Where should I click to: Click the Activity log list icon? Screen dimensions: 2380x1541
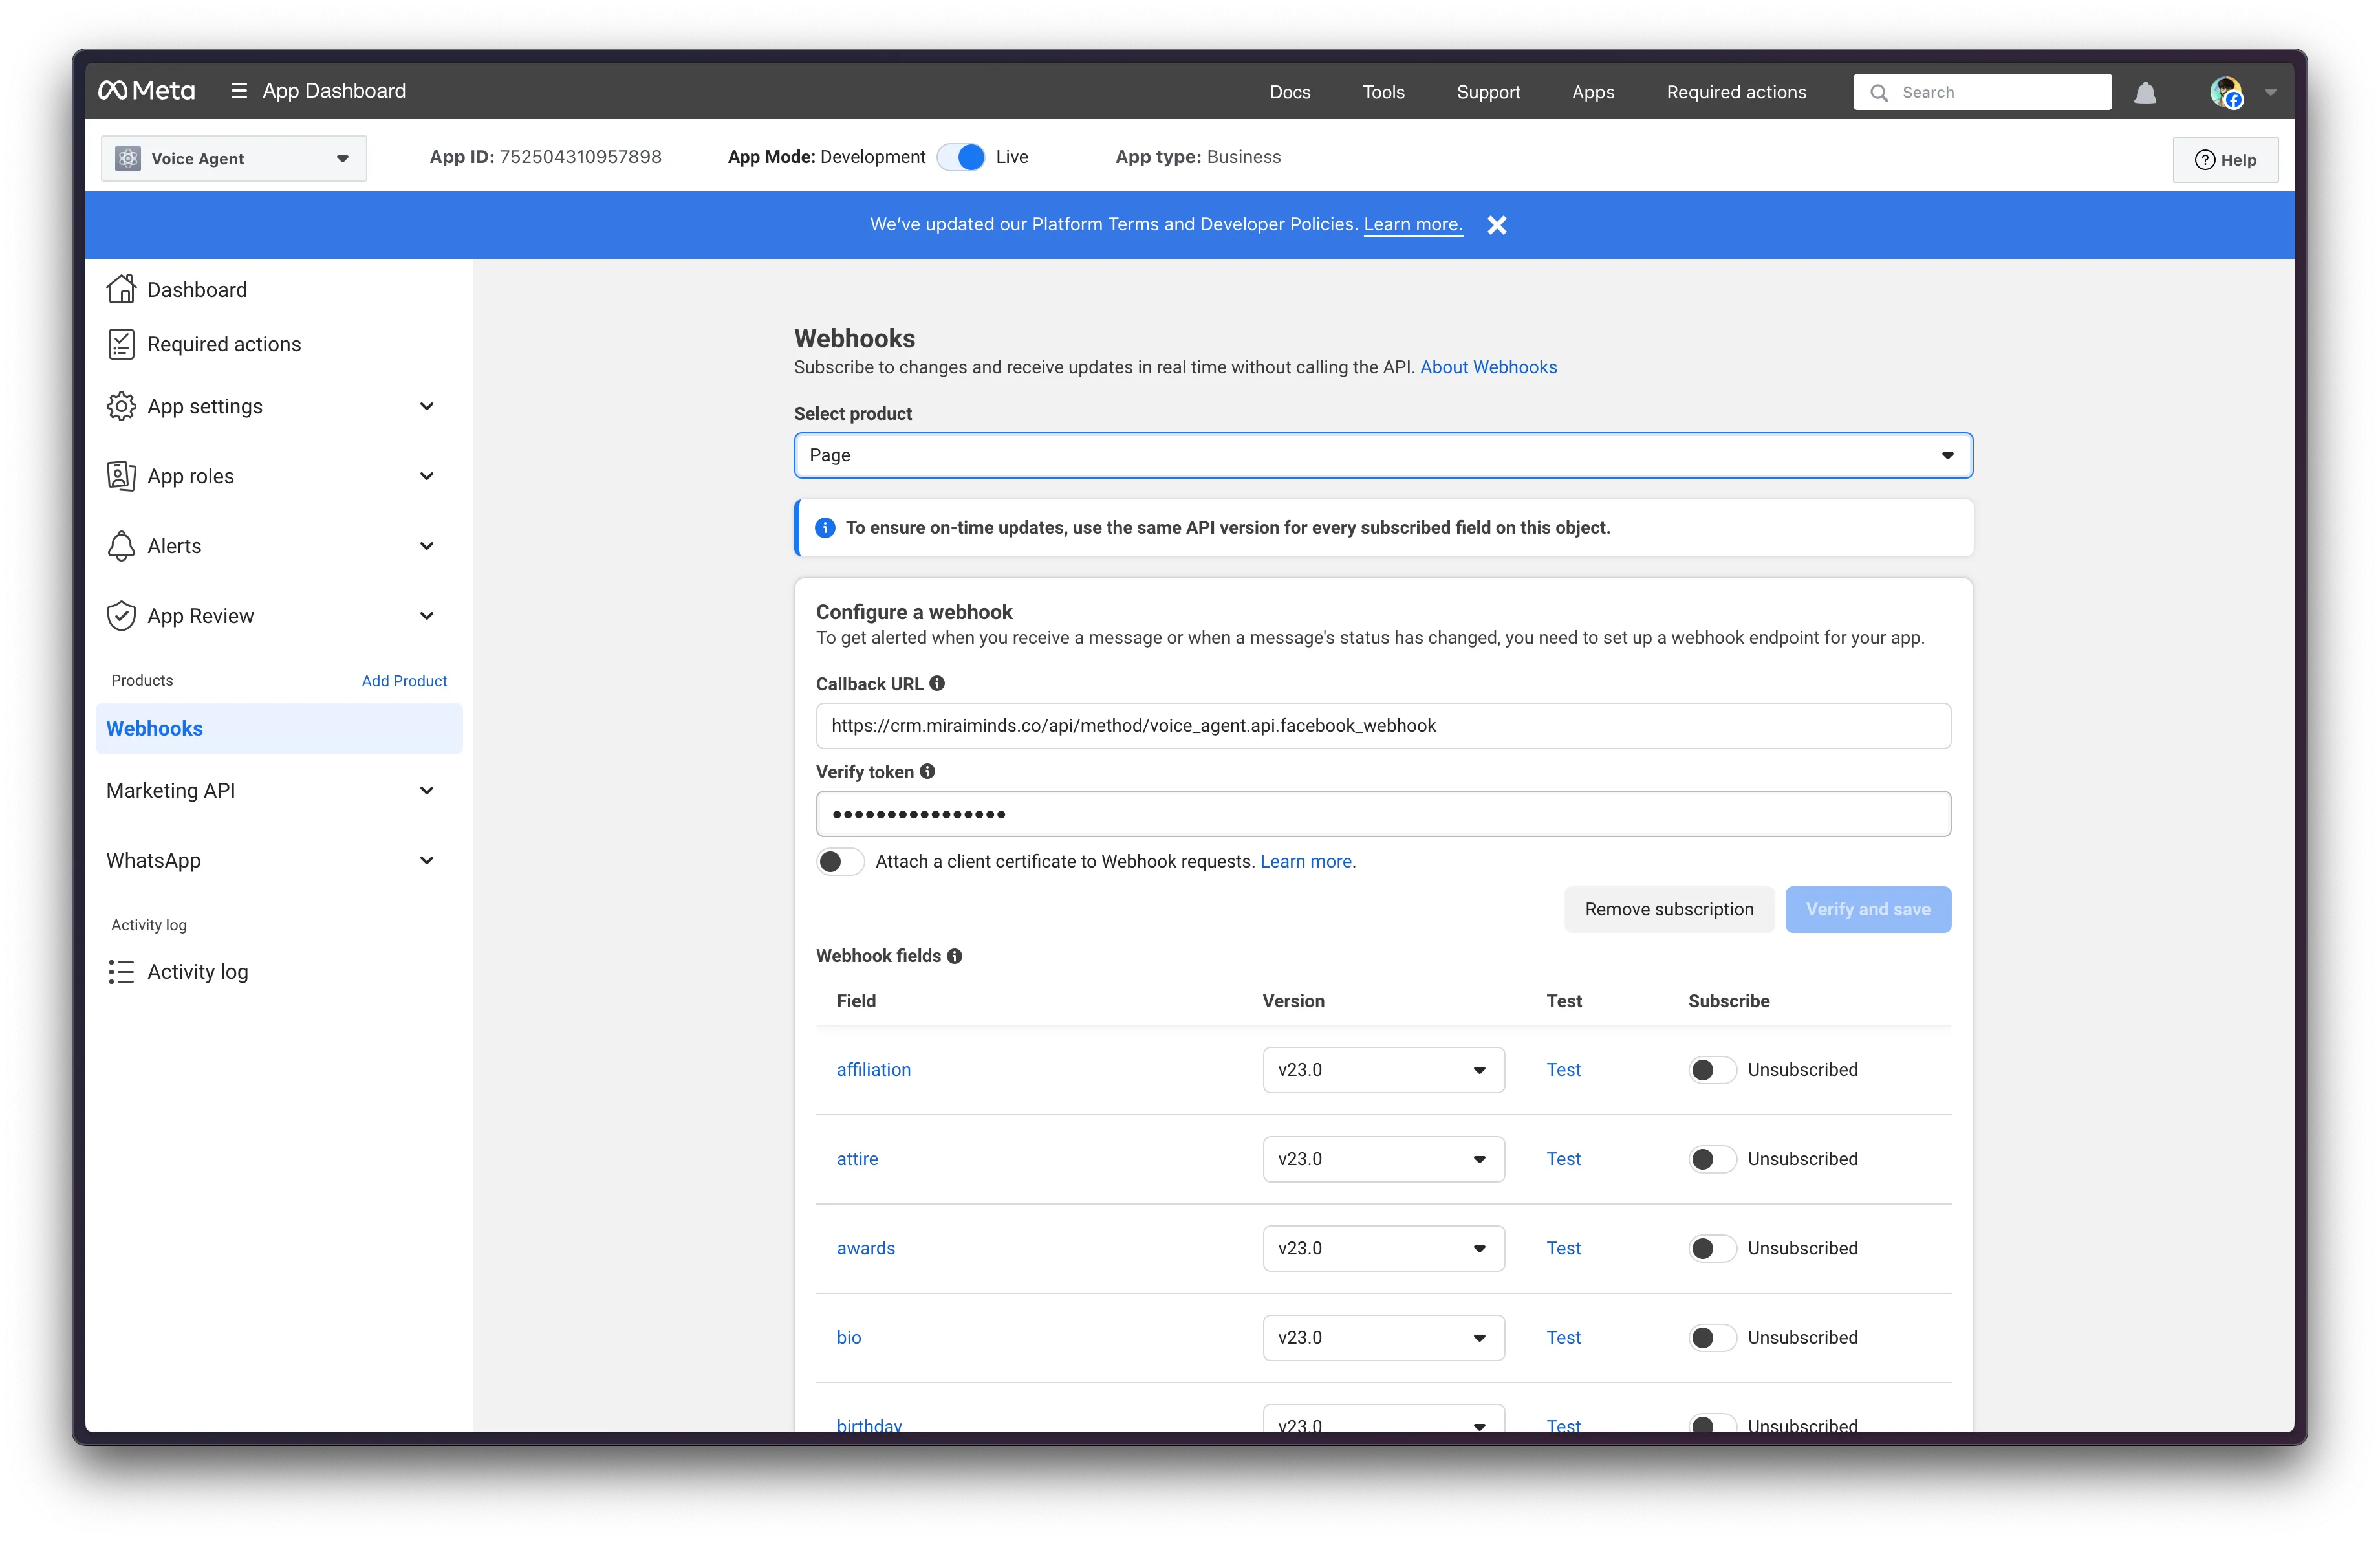(121, 972)
